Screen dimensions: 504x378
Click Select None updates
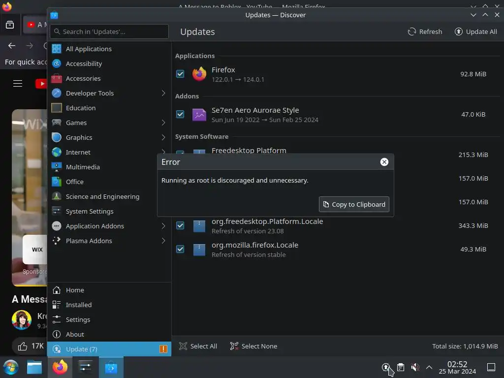(x=253, y=346)
